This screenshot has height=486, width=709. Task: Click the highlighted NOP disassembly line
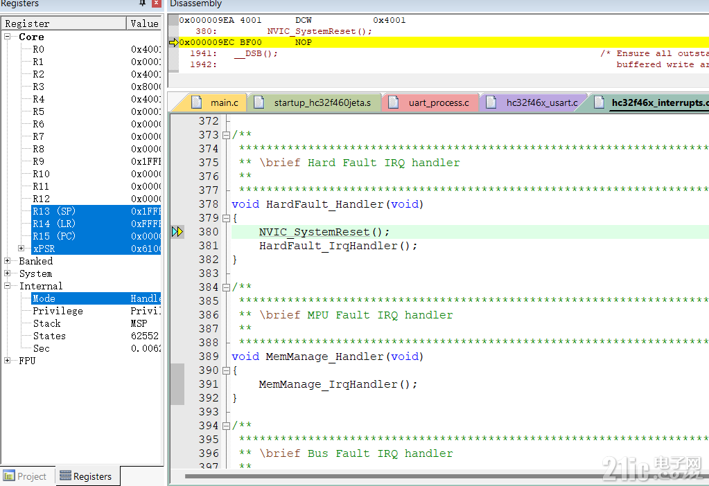443,42
